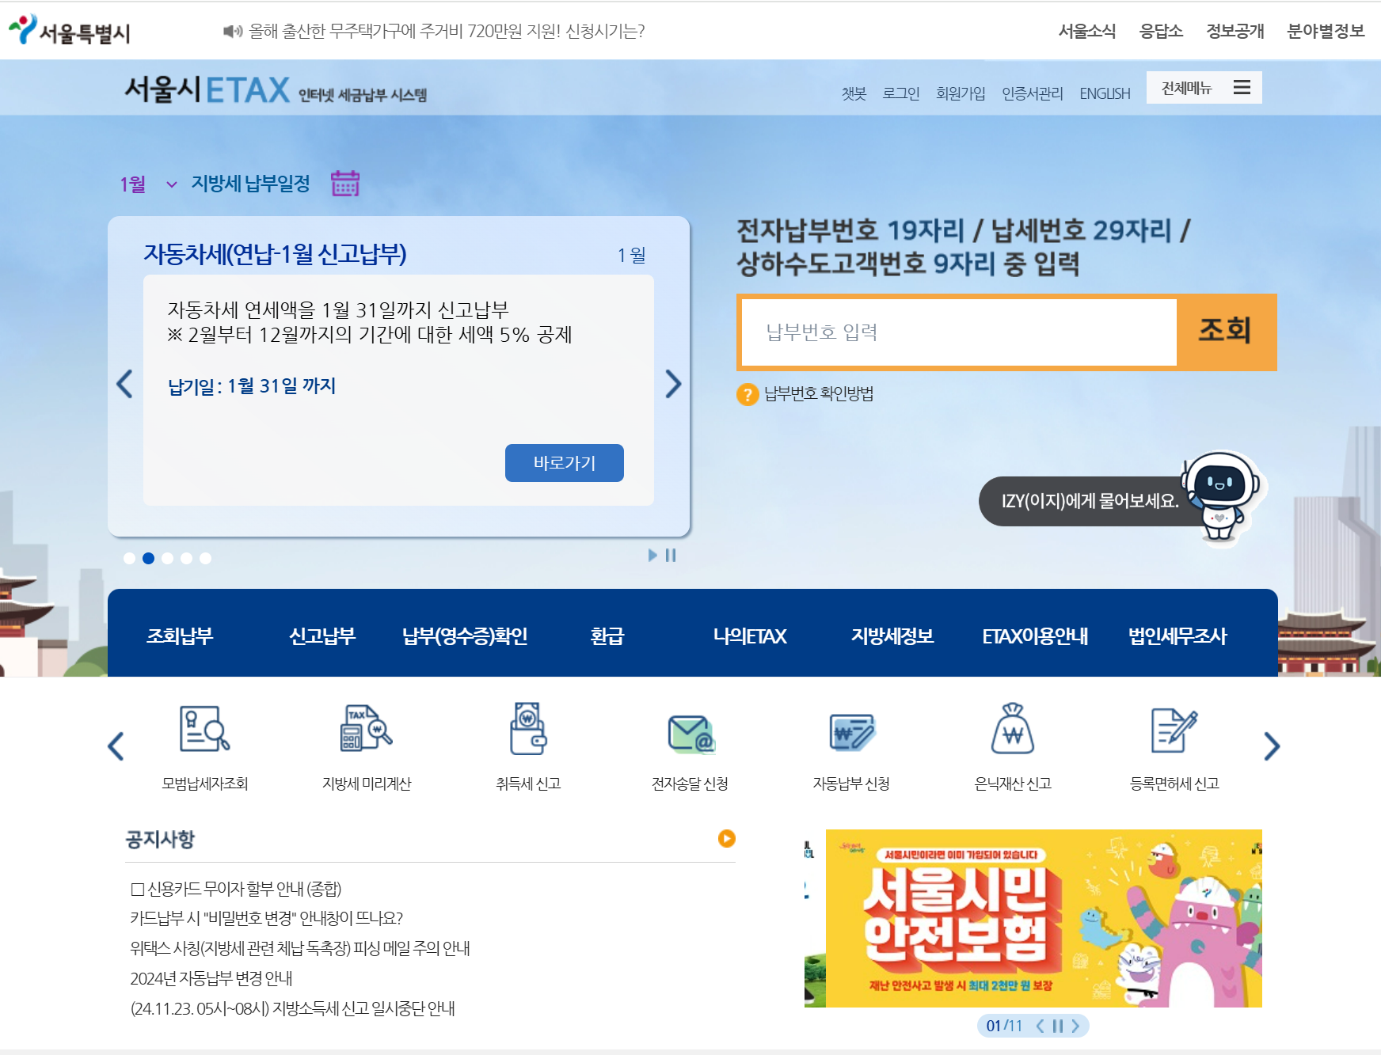
Task: Open 자동납부 신청 icon
Action: pos(852,731)
